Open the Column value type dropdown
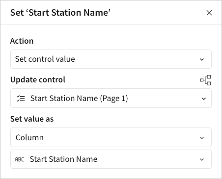The width and height of the screenshot is (222, 179). pyautogui.click(x=111, y=137)
